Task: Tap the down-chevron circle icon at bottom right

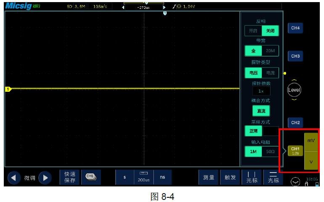Action: [296, 181]
